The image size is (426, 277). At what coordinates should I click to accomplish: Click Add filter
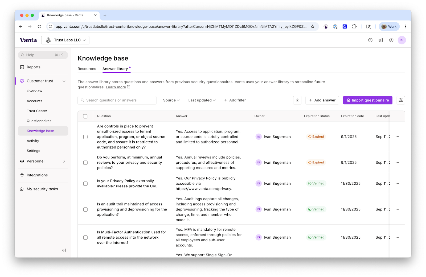point(235,100)
